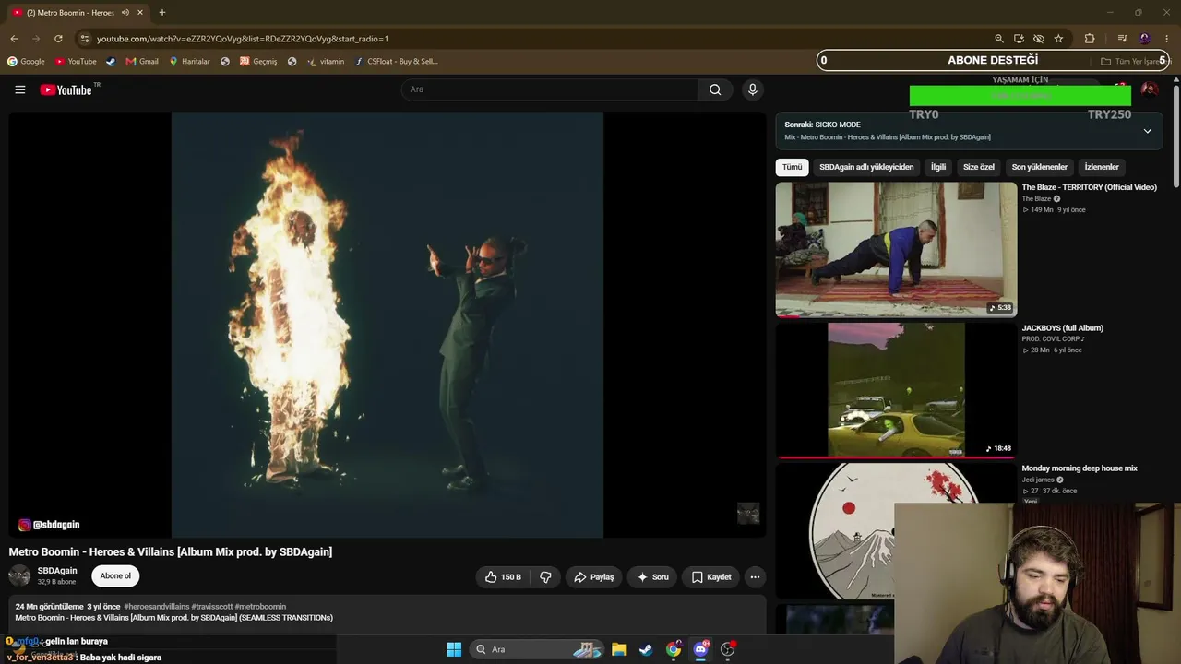Open the site information icon in address bar

(84, 39)
